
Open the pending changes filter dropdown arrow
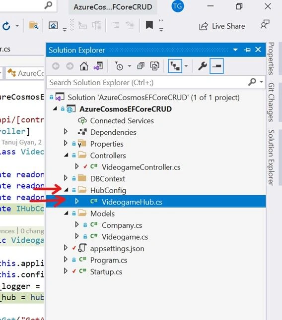[129, 66]
